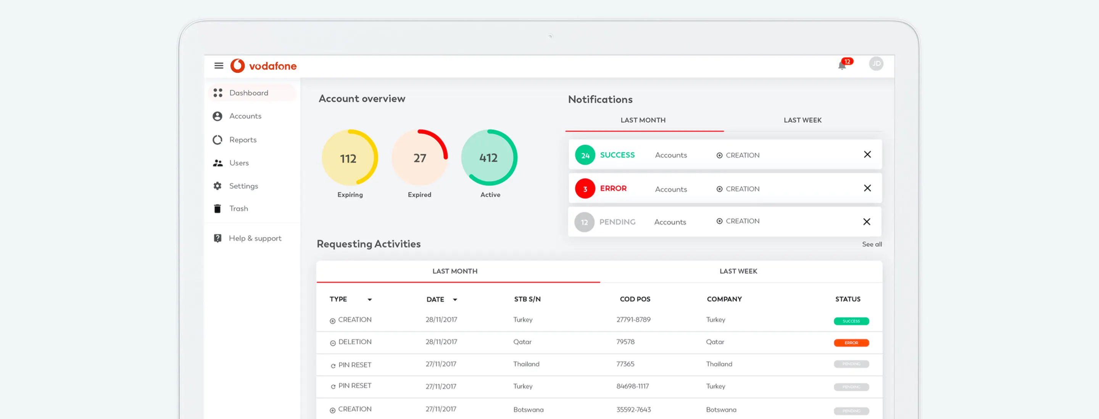Select Notifications LAST MONTH tab
Viewport: 1099px width, 419px height.
pos(644,120)
